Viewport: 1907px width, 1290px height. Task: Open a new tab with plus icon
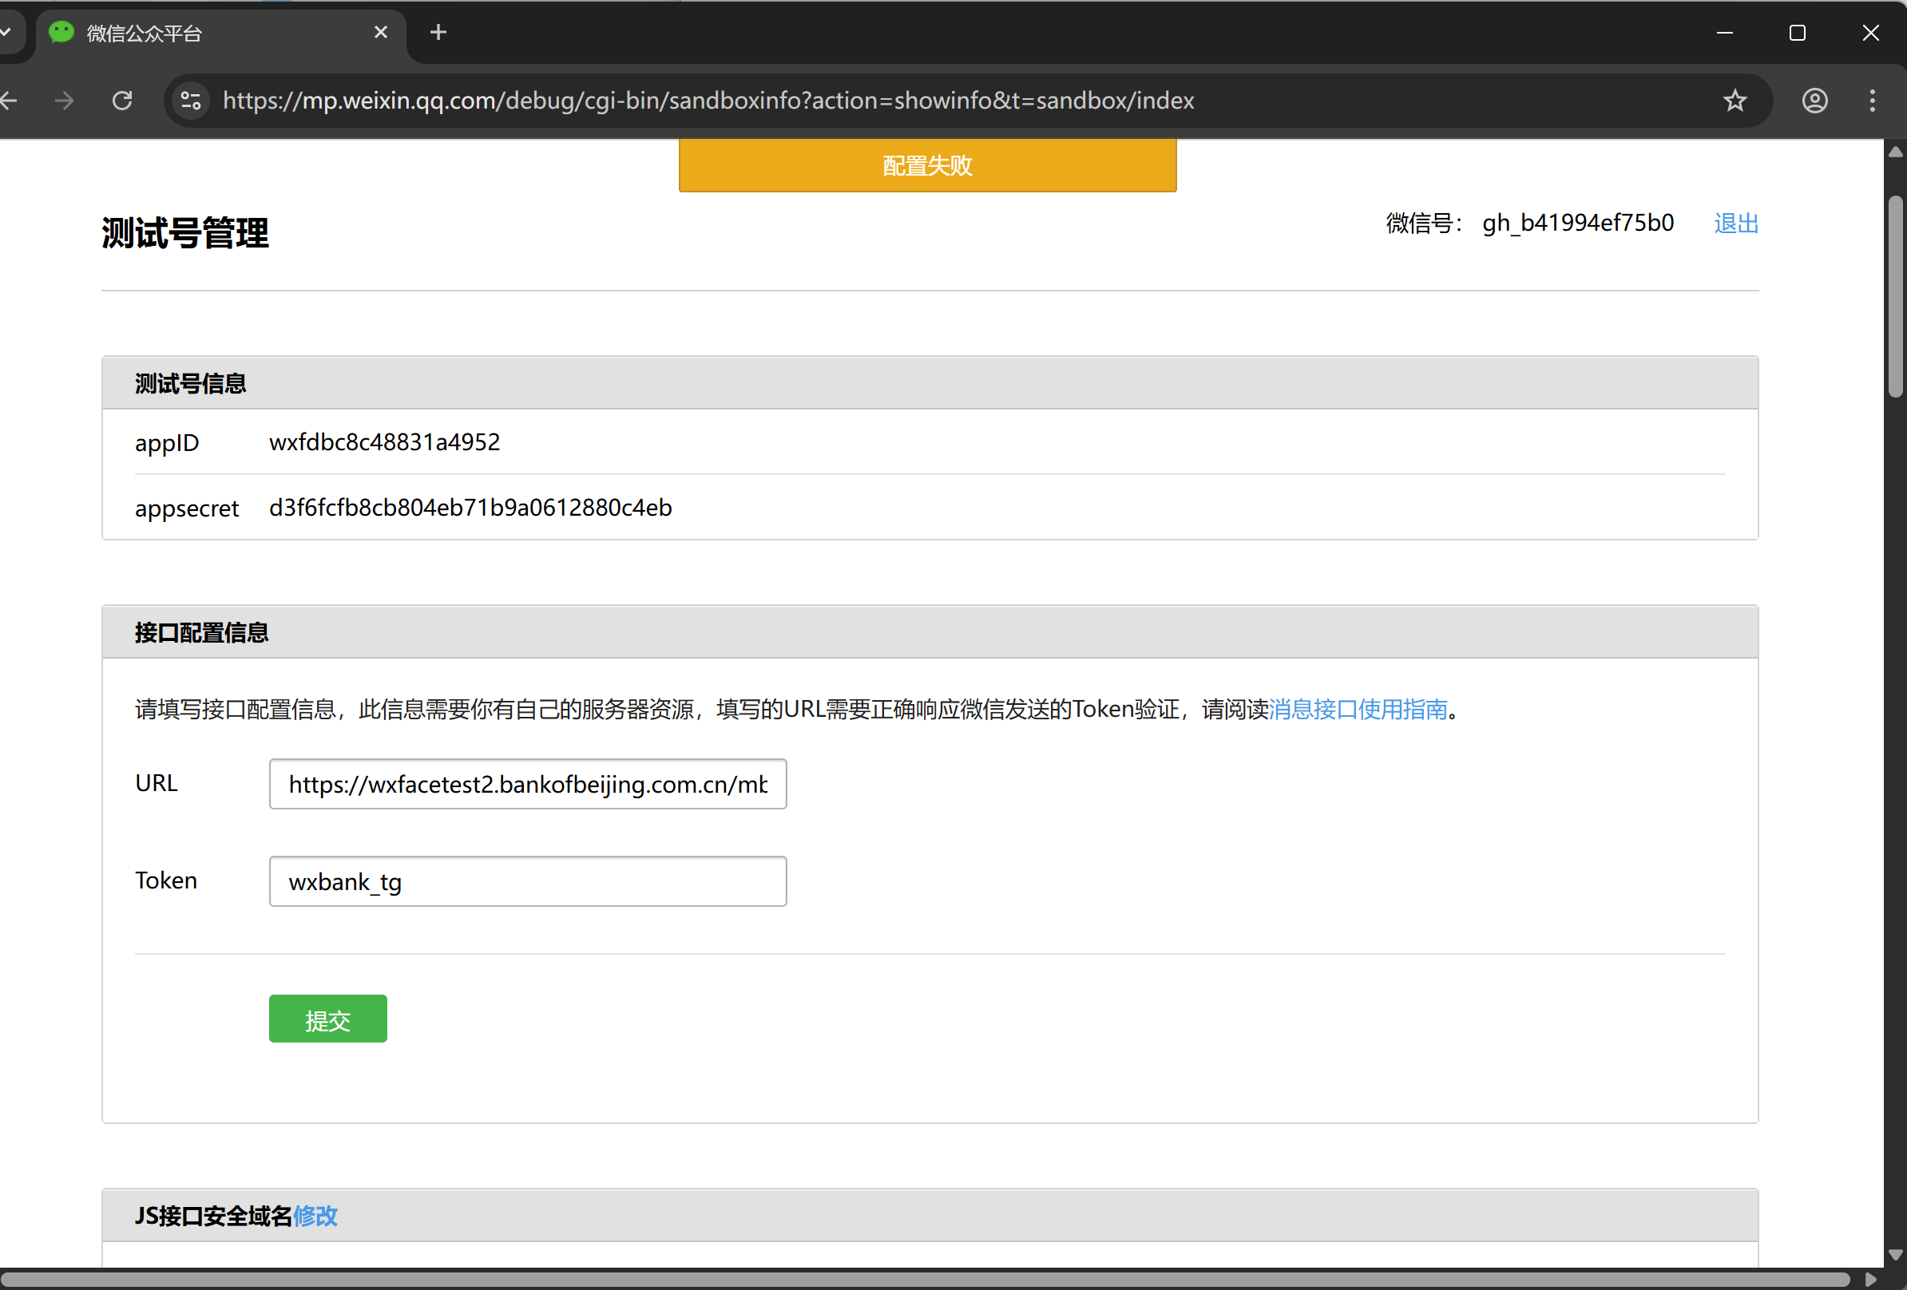(438, 33)
